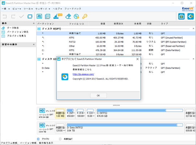The width and height of the screenshot is (196, 145).
Task: Select the highlighted 未割り当て 1.00 MB row
Action: point(116,33)
